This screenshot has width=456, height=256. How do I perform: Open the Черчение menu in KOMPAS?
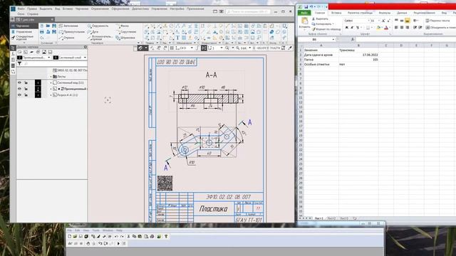pyautogui.click(x=82, y=9)
